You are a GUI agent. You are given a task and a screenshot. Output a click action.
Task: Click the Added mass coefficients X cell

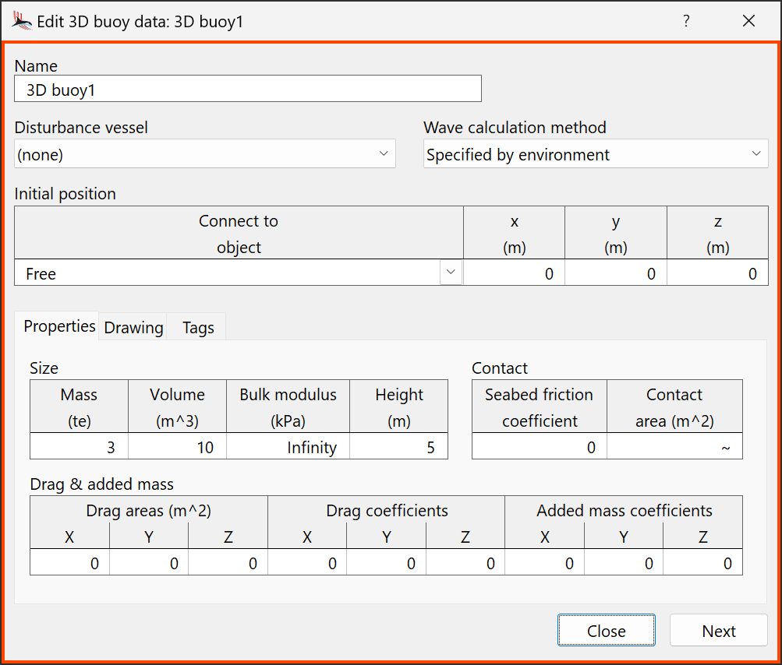[545, 563]
